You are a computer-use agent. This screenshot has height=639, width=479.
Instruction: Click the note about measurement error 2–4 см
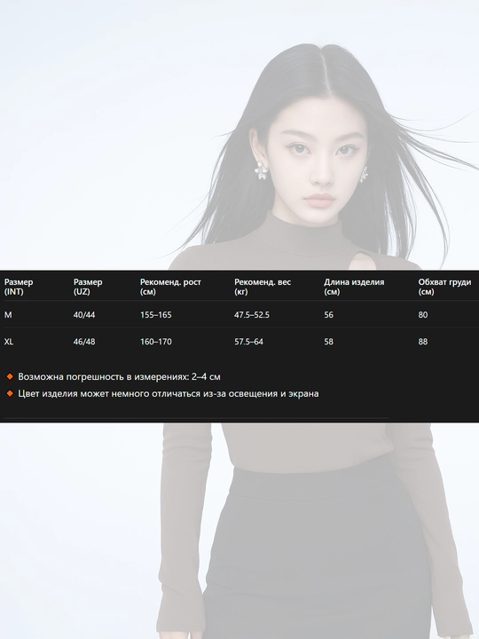120,376
